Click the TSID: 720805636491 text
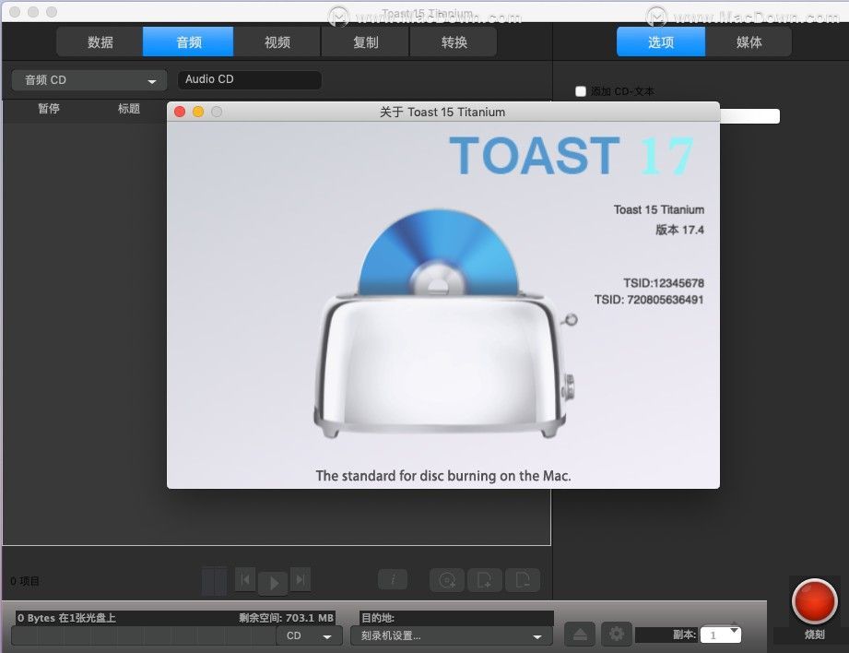 pyautogui.click(x=649, y=300)
